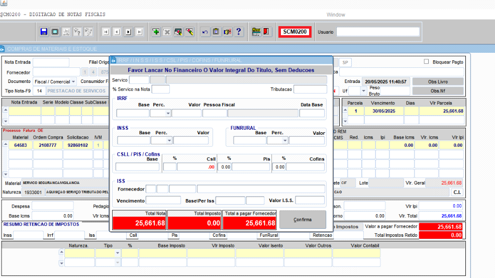Click the blue floppy disk save icon
This screenshot has width=495, height=278.
pyautogui.click(x=44, y=32)
